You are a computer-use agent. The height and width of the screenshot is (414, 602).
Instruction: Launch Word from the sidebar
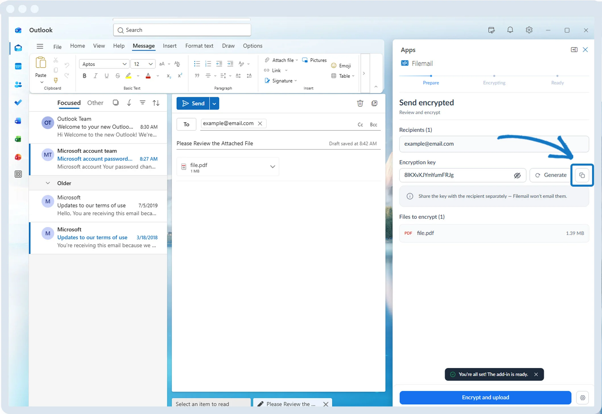(x=18, y=121)
